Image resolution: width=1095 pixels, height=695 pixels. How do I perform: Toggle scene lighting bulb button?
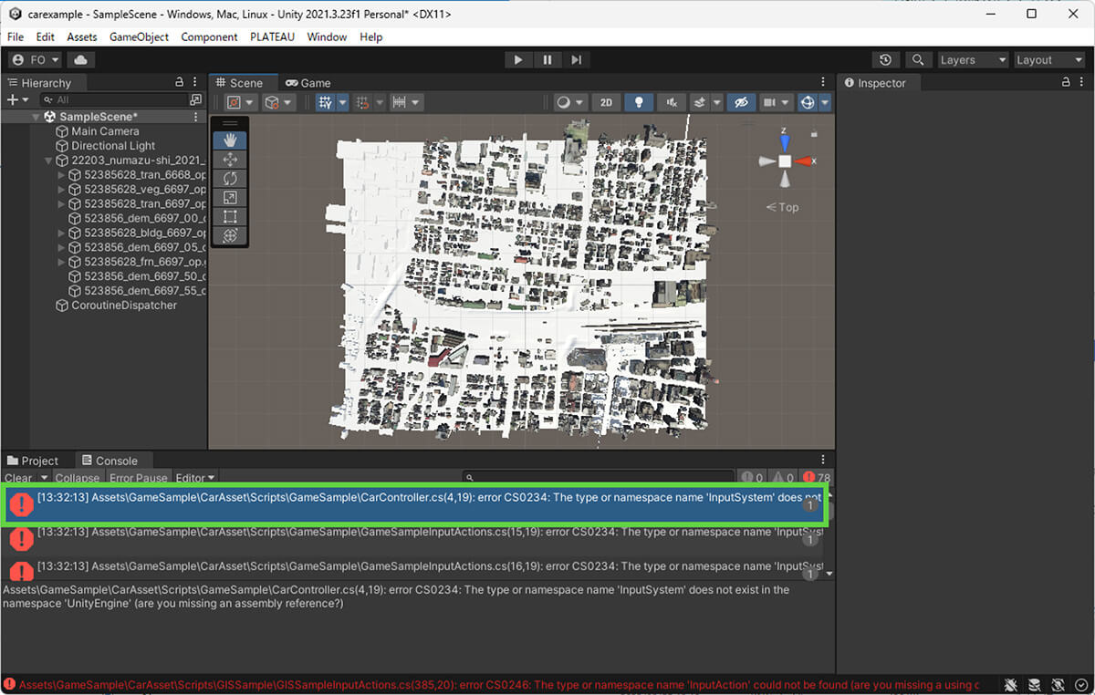(x=639, y=103)
